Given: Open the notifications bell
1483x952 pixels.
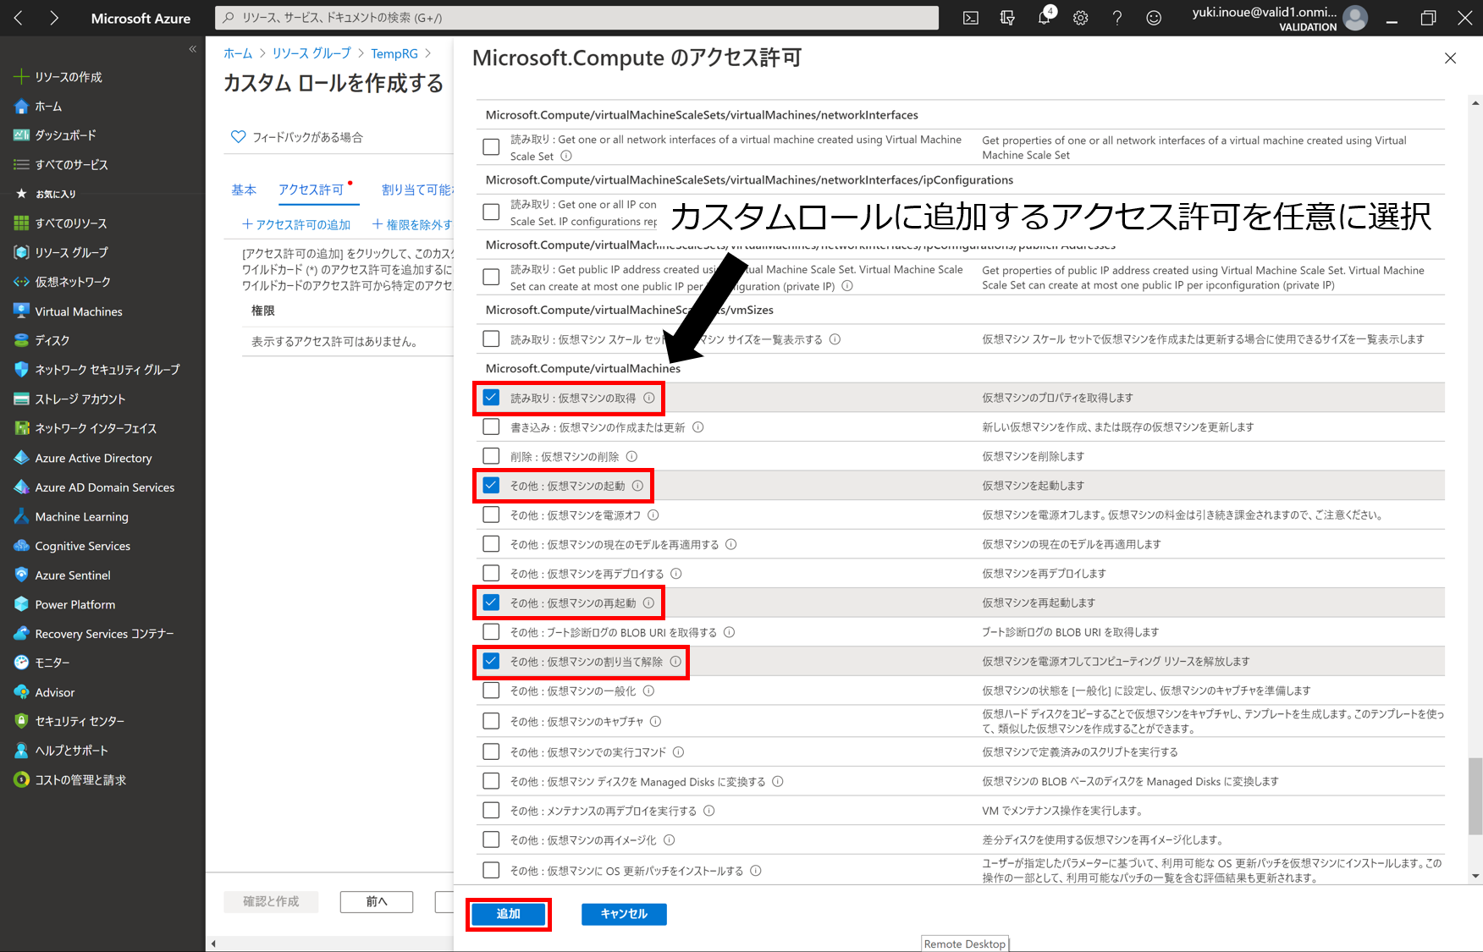Looking at the screenshot, I should (x=1045, y=18).
